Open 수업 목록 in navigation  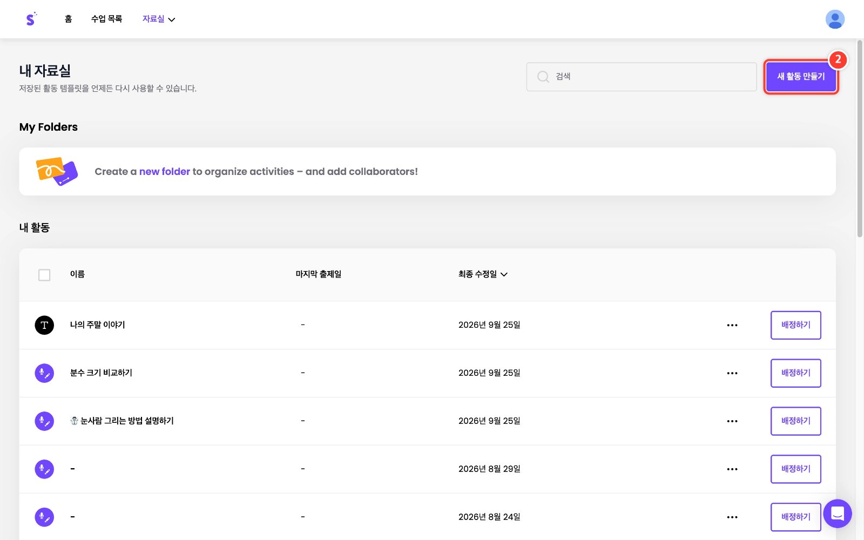(106, 19)
